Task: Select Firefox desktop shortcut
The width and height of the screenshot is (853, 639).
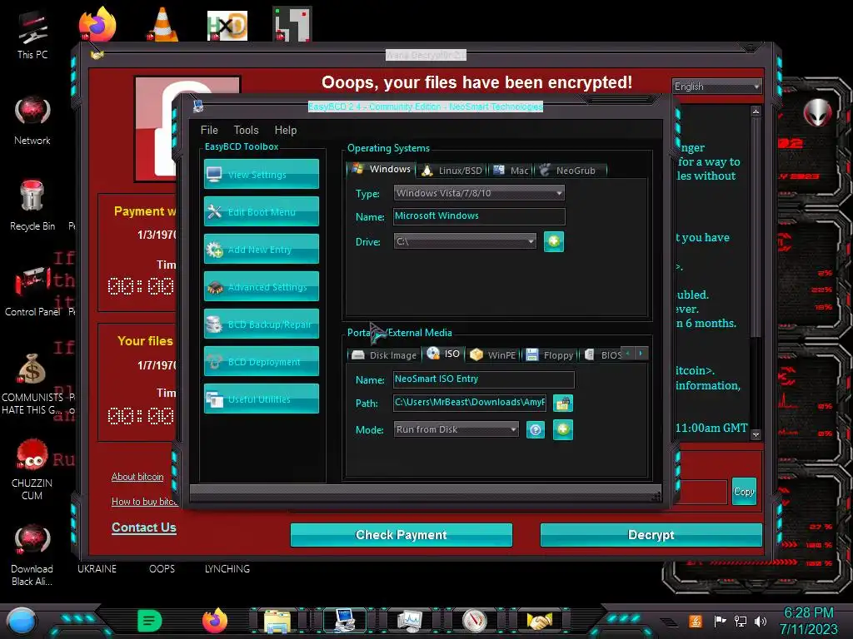Action: pyautogui.click(x=97, y=23)
